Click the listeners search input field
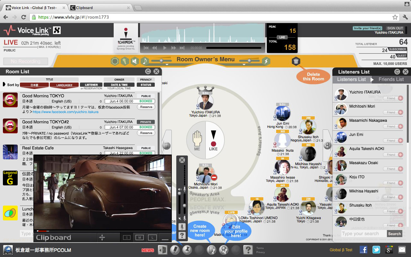 [363, 234]
